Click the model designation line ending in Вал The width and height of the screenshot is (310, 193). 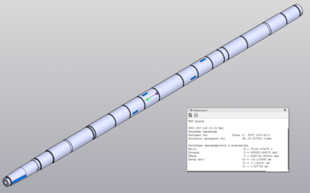pos(206,128)
